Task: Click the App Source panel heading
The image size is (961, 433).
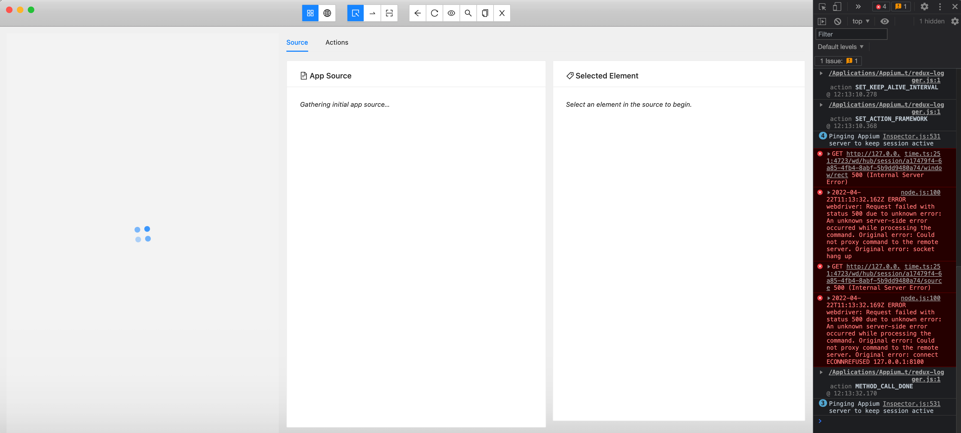Action: [326, 76]
